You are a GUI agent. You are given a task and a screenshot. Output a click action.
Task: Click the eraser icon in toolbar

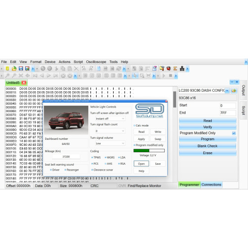[x=154, y=68]
